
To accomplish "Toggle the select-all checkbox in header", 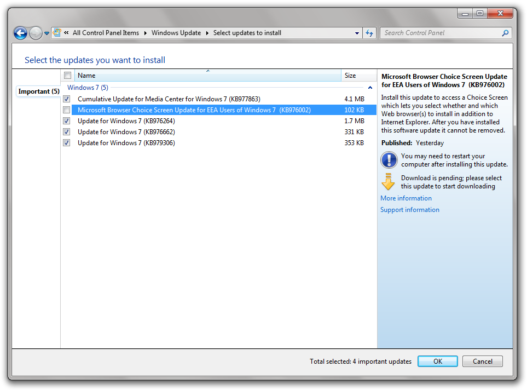I will [67, 76].
